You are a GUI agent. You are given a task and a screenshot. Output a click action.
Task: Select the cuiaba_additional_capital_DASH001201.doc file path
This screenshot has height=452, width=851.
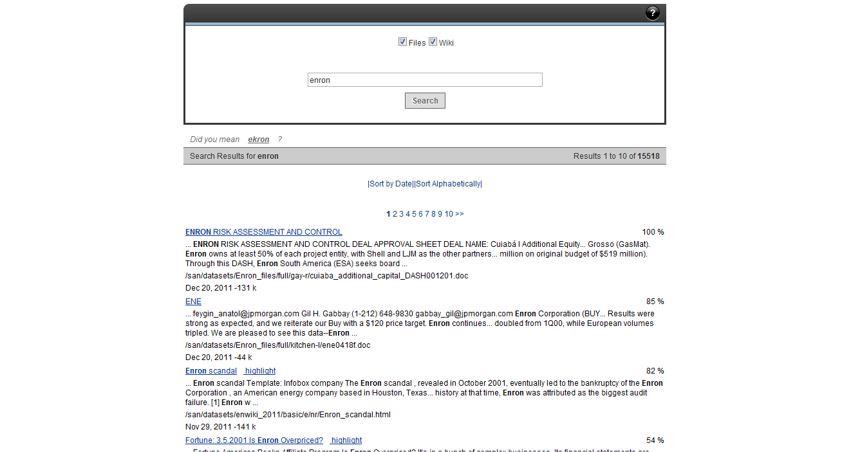click(x=327, y=276)
